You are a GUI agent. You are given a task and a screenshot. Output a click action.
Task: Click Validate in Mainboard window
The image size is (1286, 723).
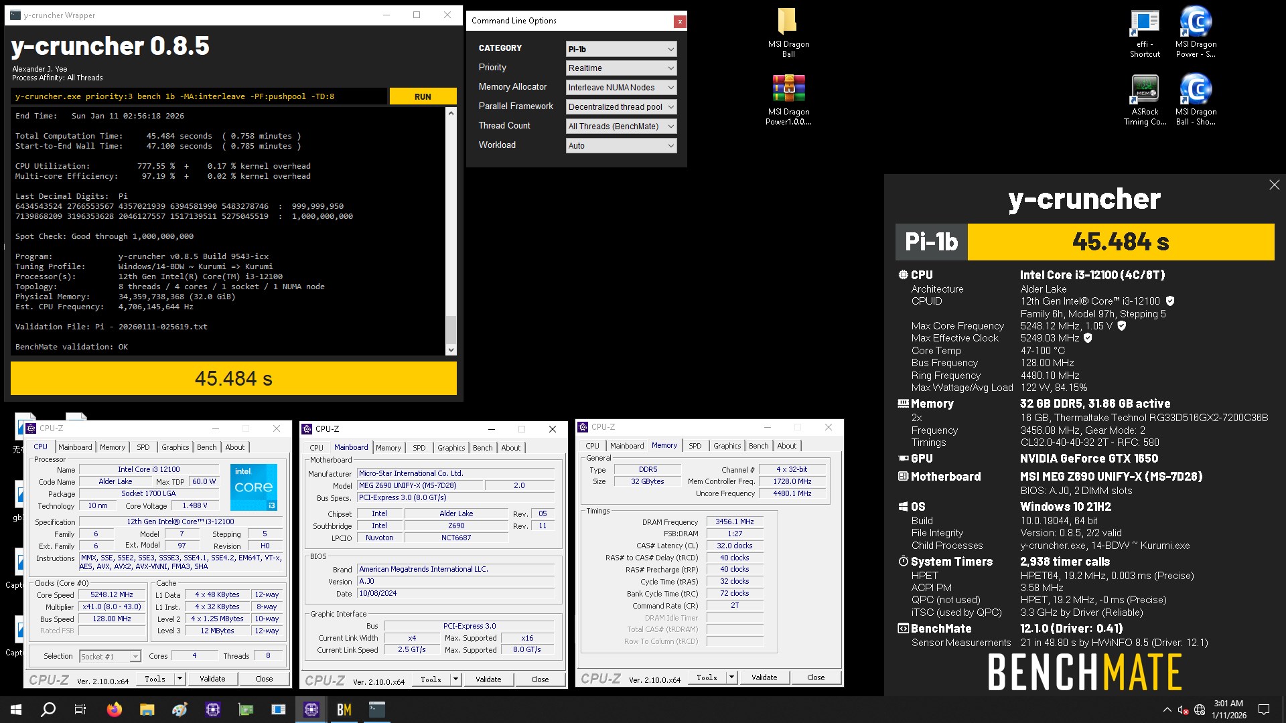[x=488, y=679]
